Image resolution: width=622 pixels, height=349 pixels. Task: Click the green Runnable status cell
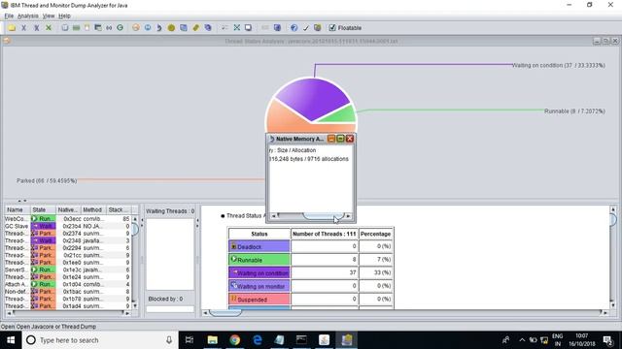(x=259, y=260)
